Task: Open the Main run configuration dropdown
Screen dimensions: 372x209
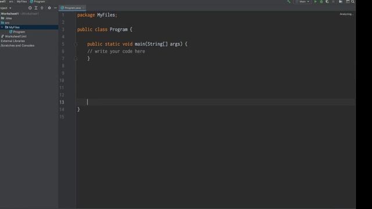Action: (302, 2)
